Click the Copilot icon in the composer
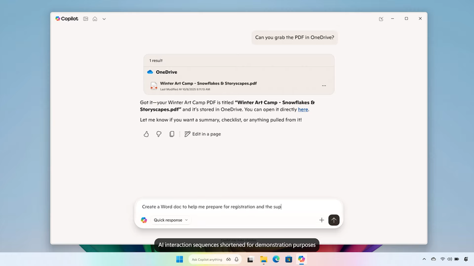Viewport: 474px width, 266px height. coord(144,220)
